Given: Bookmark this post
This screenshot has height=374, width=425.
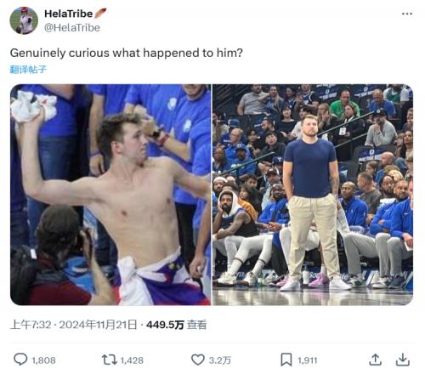Looking at the screenshot, I should pos(286,360).
